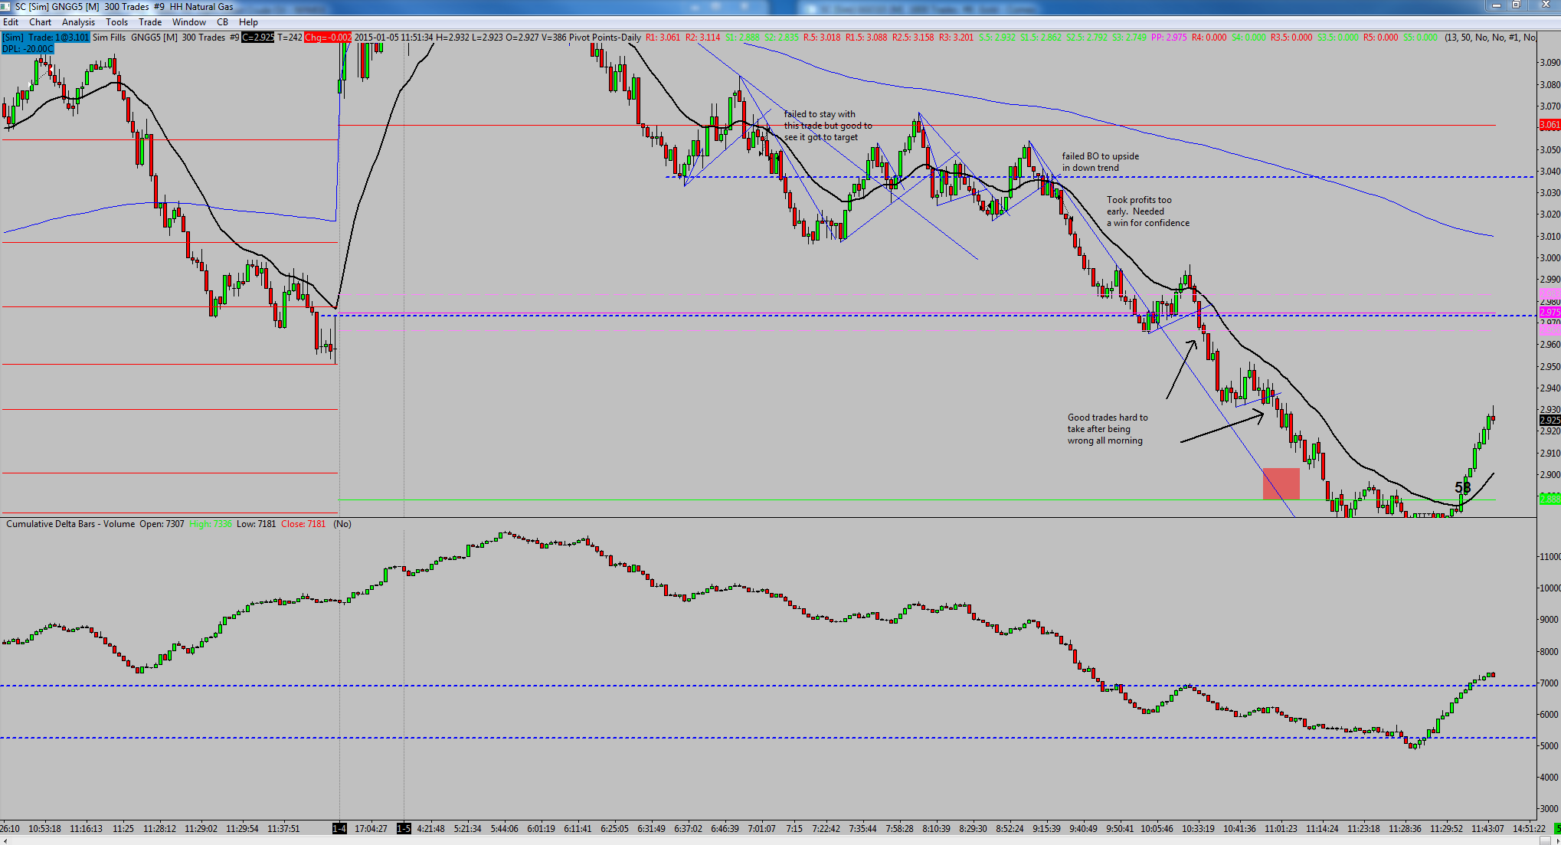
Task: Click the '10:05:46' time axis label
Action: tap(1157, 828)
